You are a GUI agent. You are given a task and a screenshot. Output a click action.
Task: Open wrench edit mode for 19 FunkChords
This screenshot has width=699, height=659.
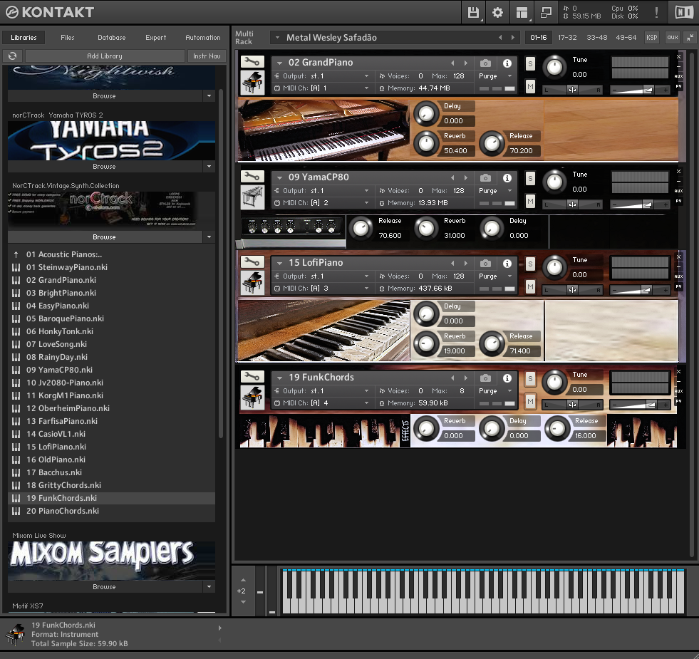point(252,376)
